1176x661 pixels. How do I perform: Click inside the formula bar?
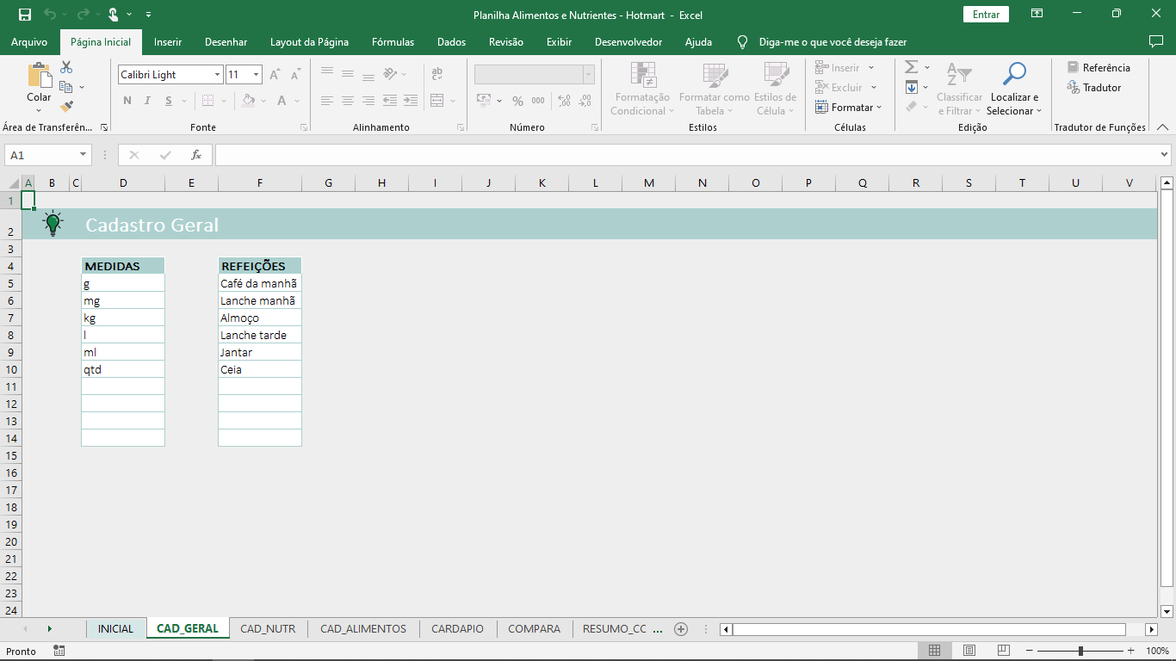(x=603, y=155)
